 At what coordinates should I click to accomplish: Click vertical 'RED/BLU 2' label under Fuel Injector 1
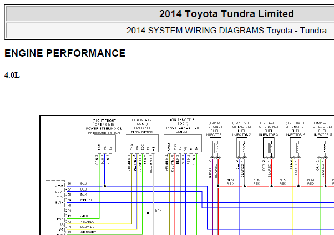tap(210, 169)
